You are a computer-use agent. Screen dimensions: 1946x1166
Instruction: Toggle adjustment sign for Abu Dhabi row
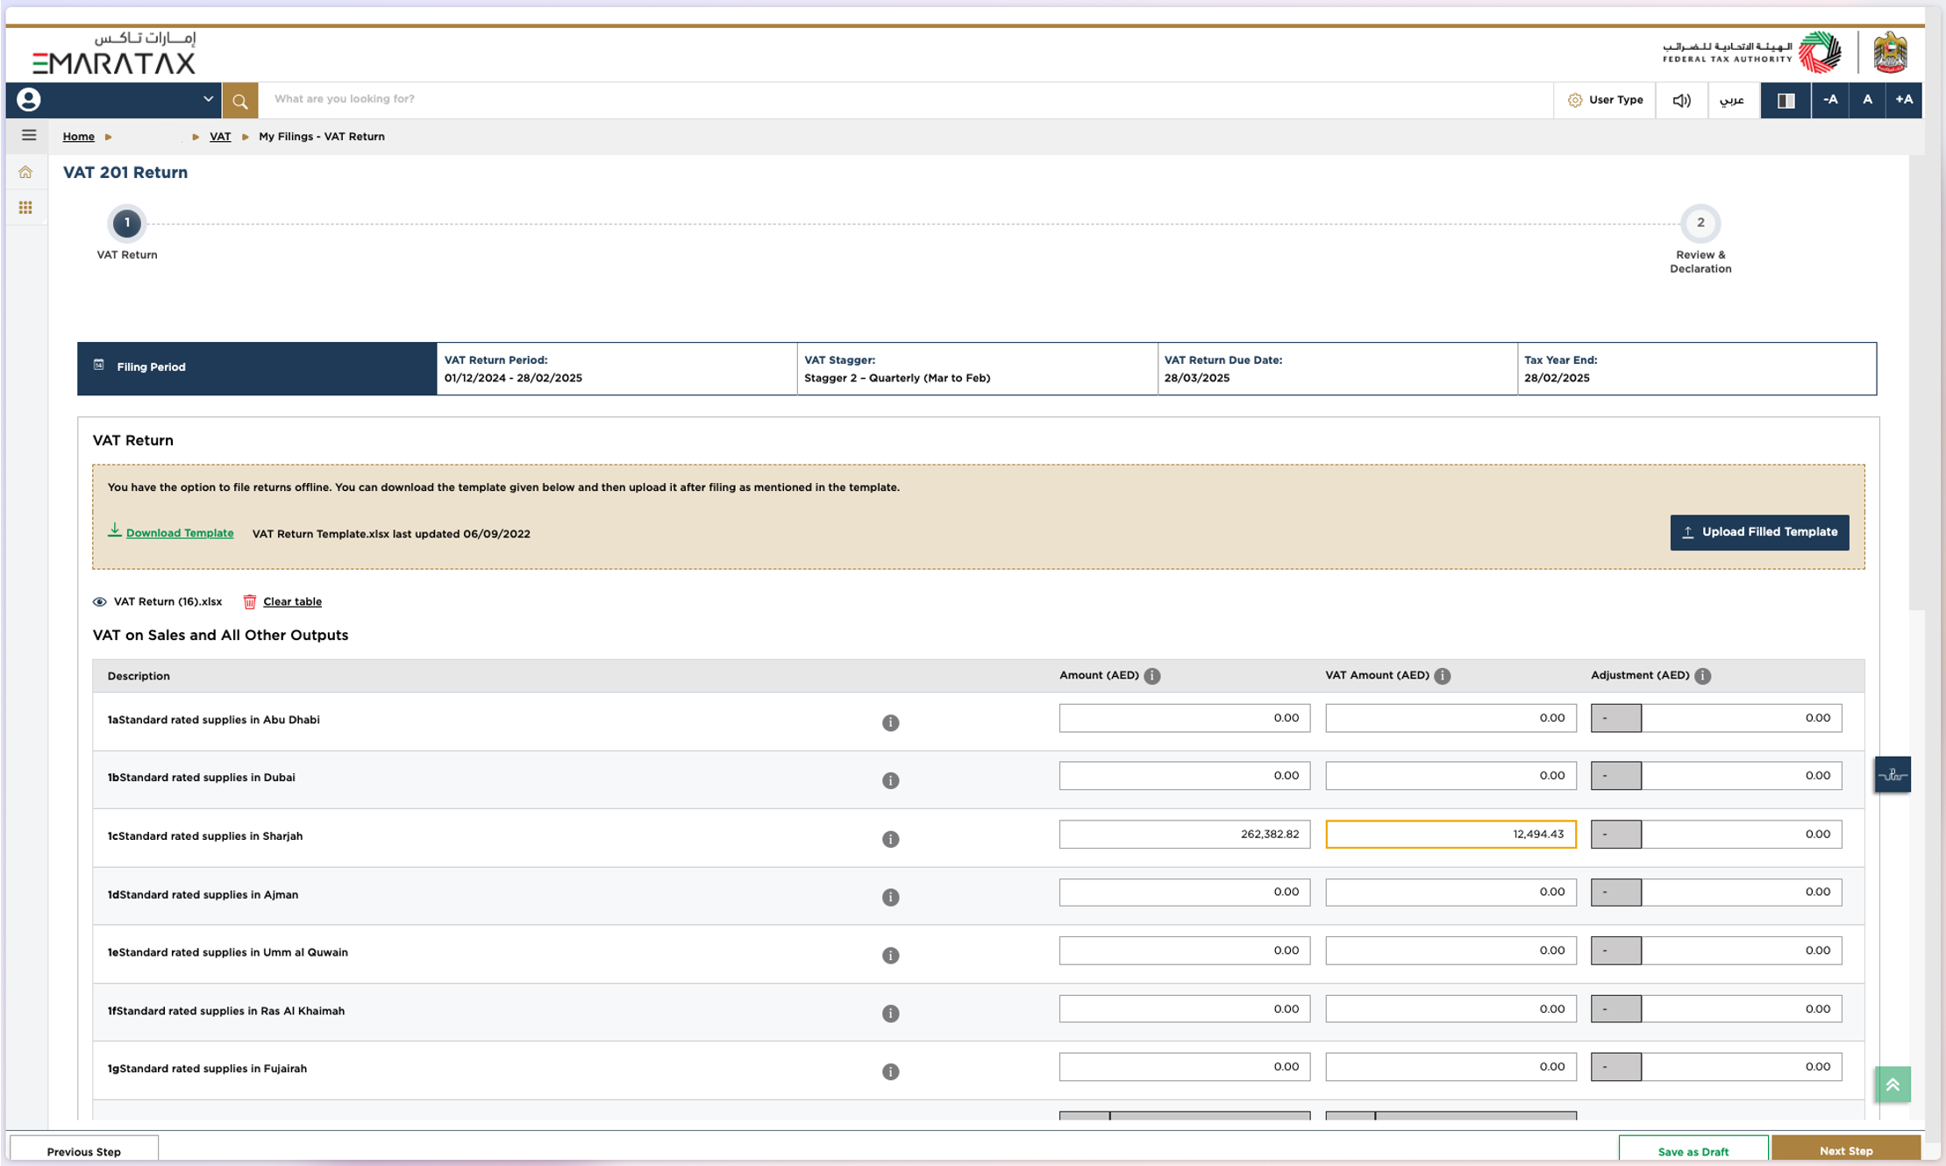tap(1615, 718)
